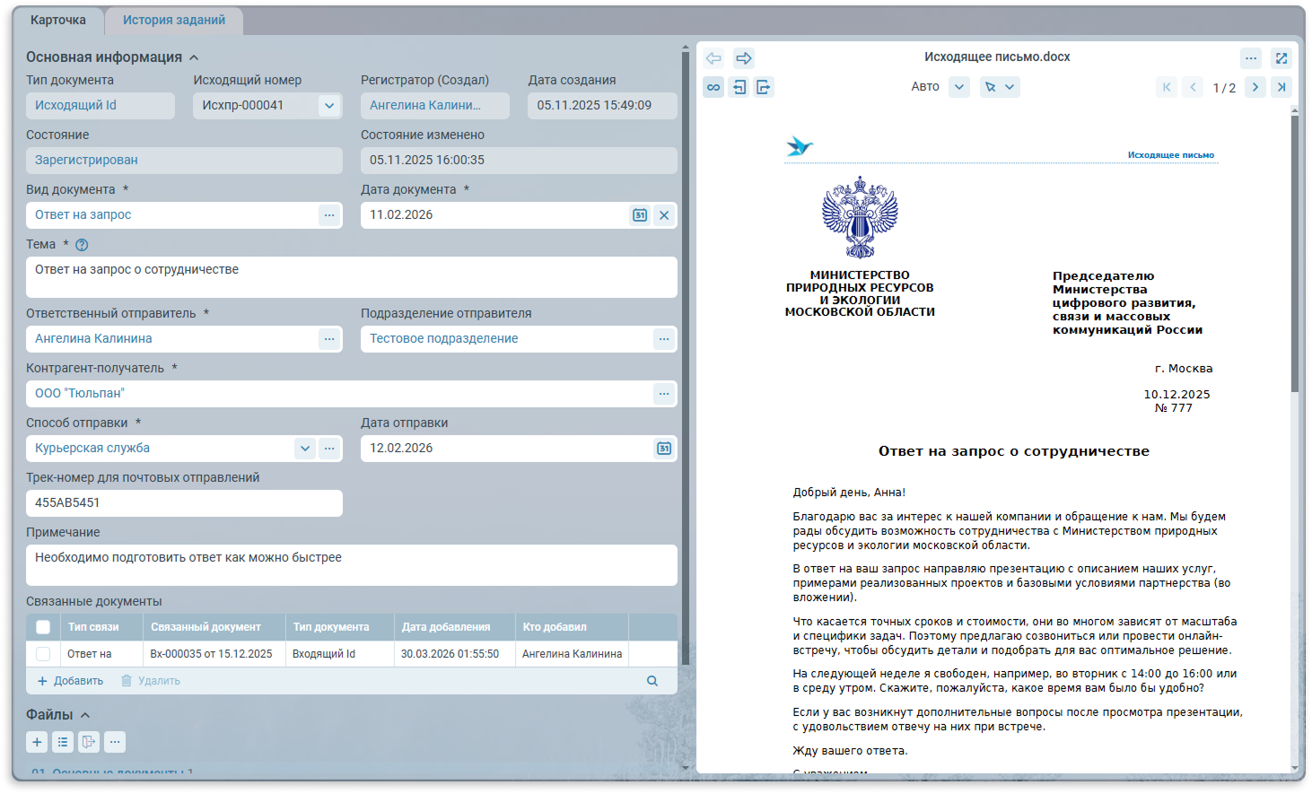
Task: Collapse the Основная информация section
Action: pyautogui.click(x=194, y=57)
